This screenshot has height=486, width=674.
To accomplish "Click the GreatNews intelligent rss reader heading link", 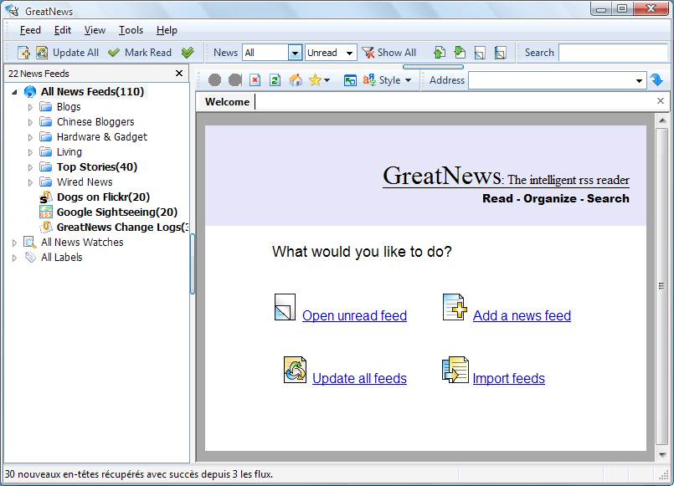I will [x=506, y=176].
